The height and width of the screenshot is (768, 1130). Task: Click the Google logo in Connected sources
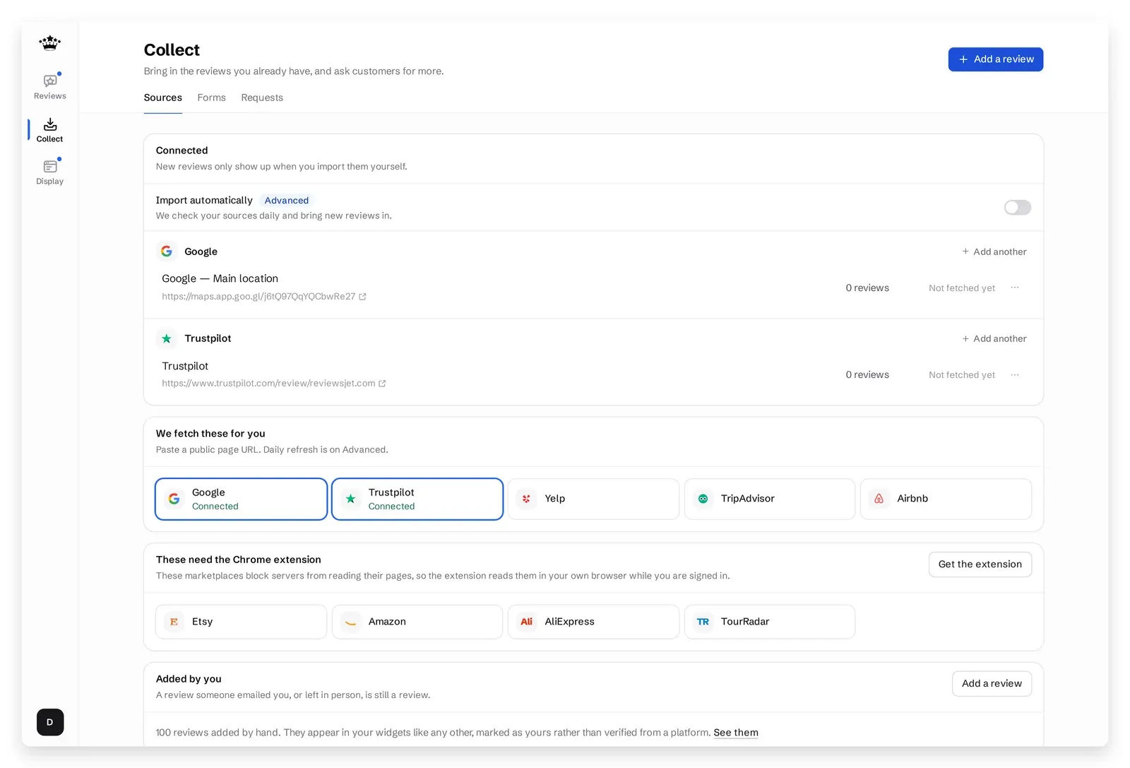pyautogui.click(x=167, y=252)
